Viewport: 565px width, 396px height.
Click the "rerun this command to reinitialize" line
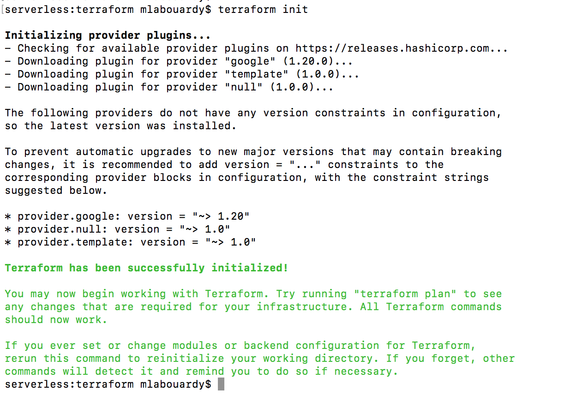point(260,359)
